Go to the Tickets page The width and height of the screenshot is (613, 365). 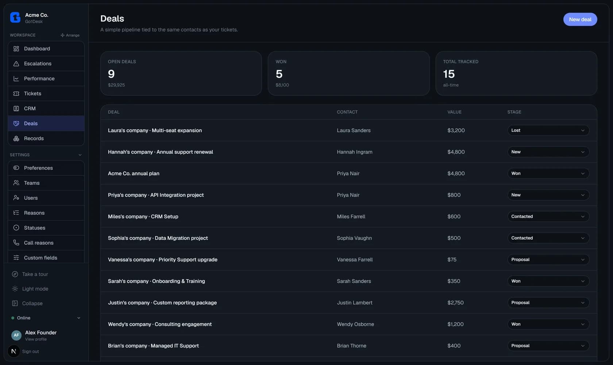click(x=46, y=93)
